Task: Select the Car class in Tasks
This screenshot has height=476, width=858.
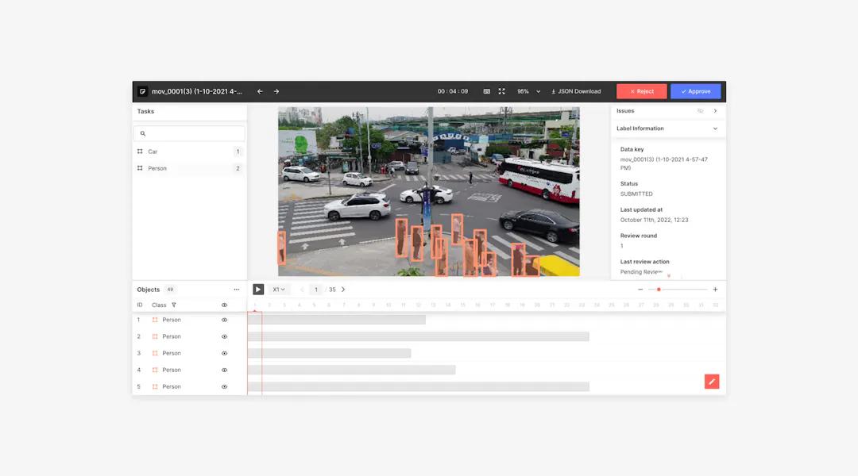Action: click(189, 152)
